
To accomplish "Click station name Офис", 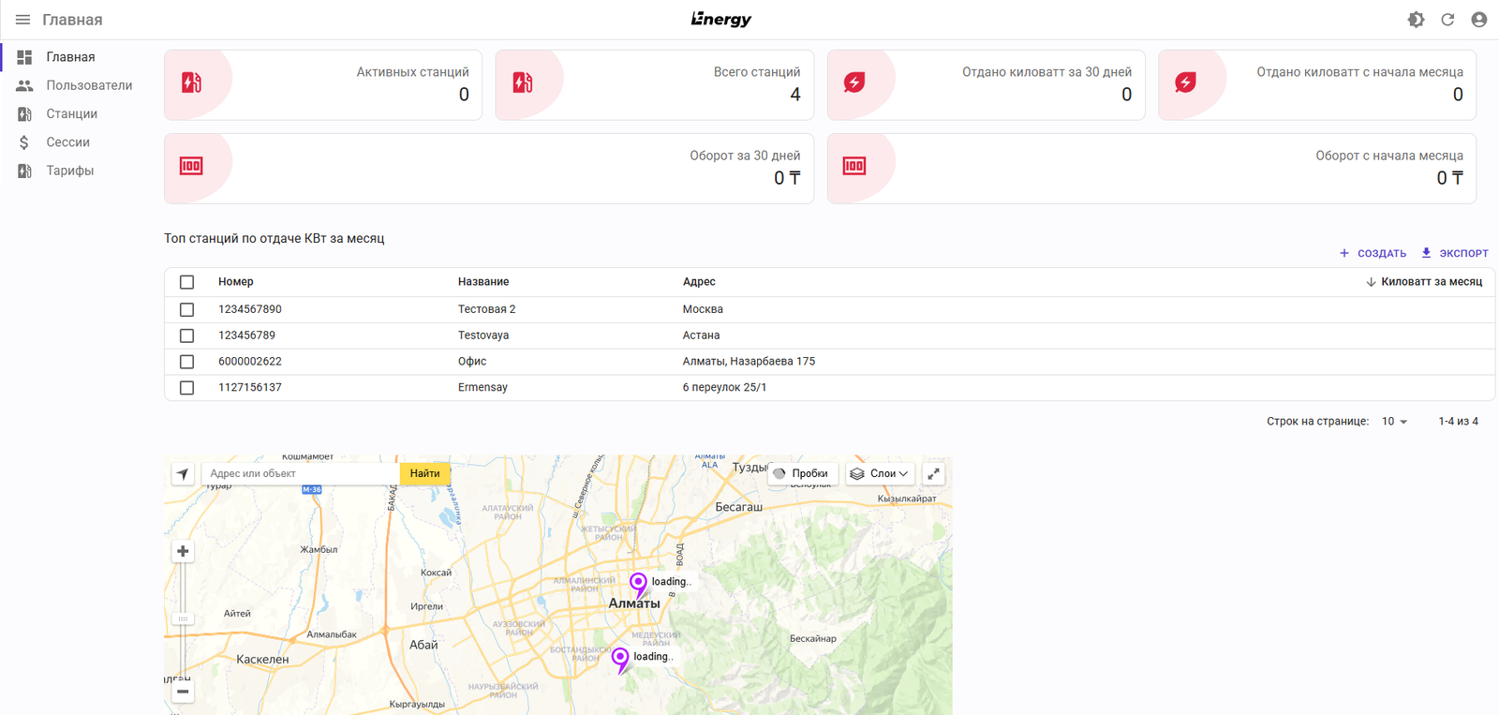I will click(x=472, y=362).
